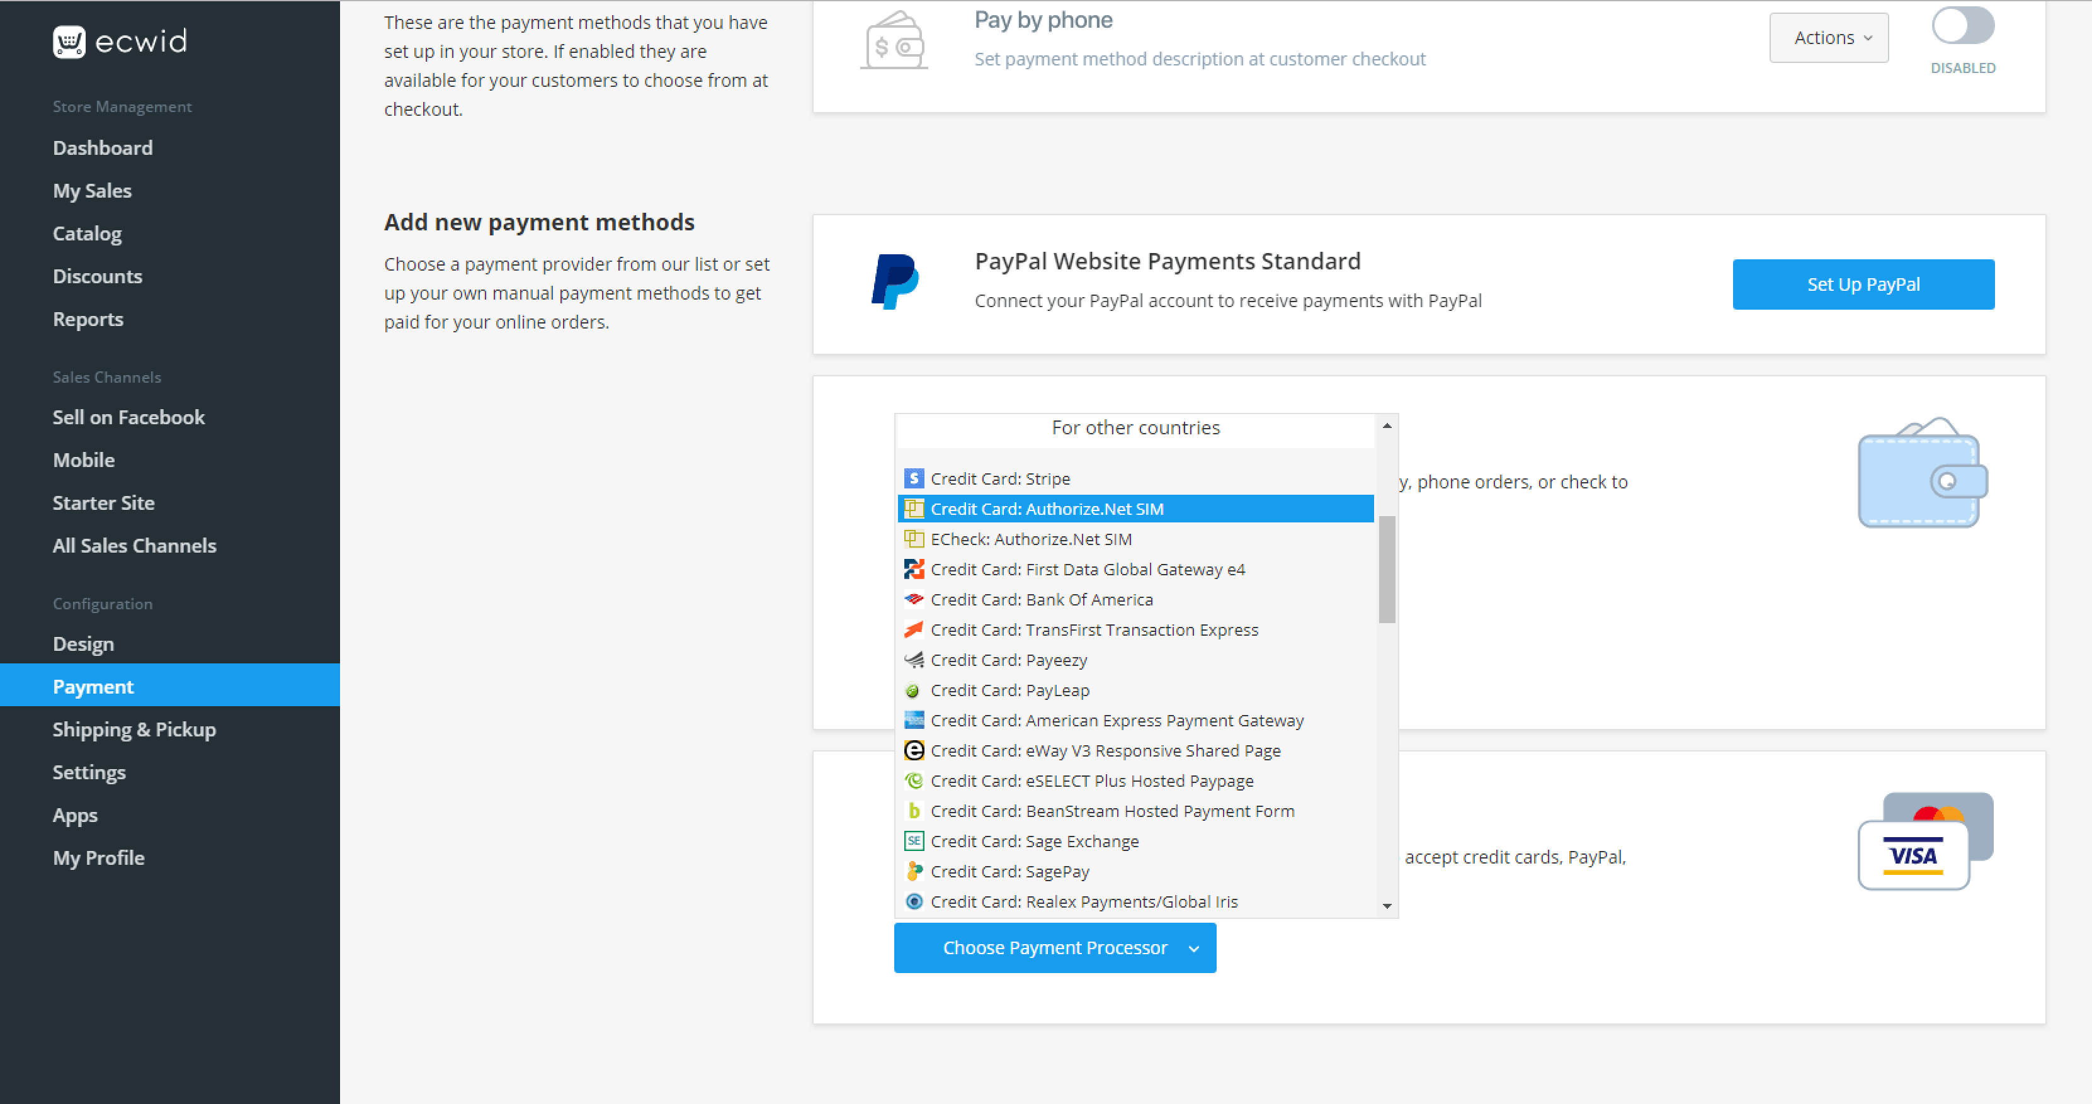Click the PayPal logo icon
Viewport: 2092px width, 1104px height.
click(895, 282)
